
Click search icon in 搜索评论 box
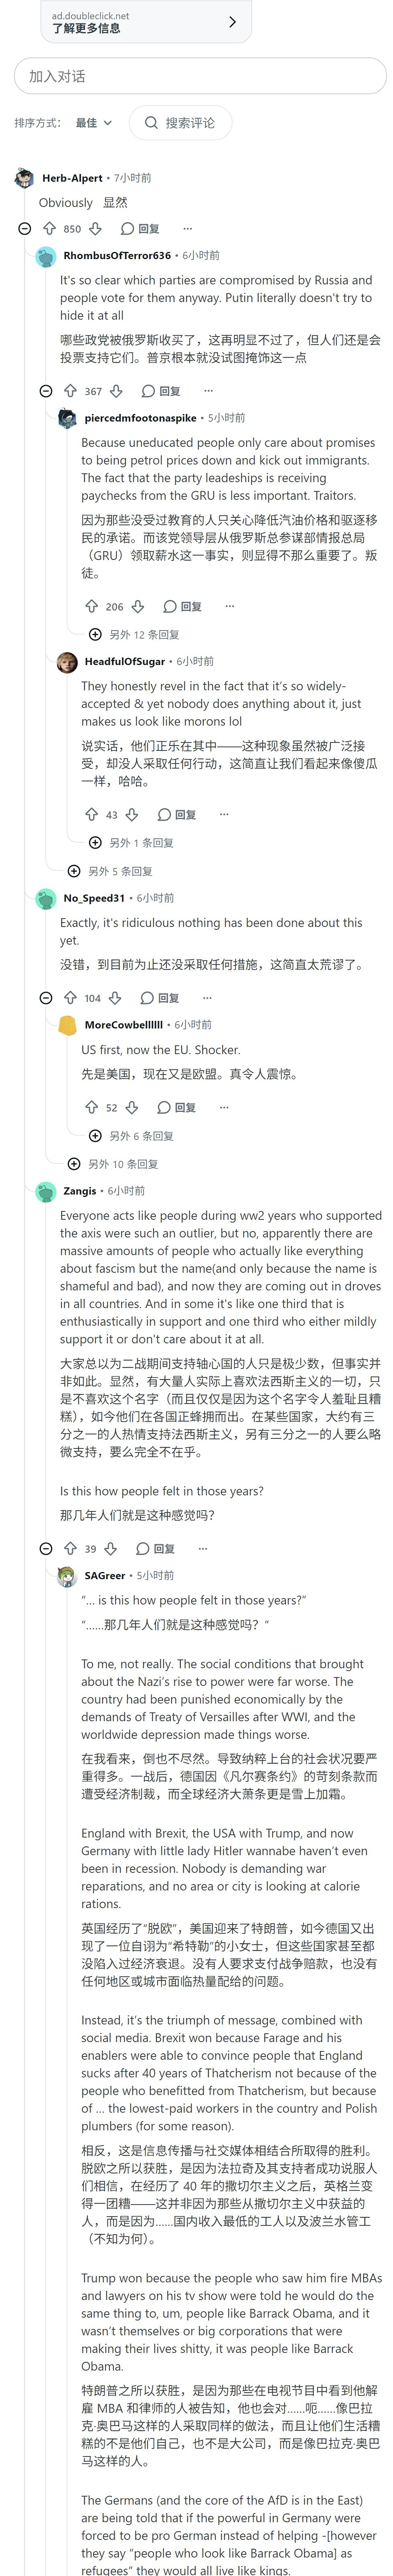click(x=151, y=123)
